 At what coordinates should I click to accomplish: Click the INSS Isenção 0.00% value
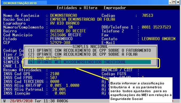(x=60, y=93)
